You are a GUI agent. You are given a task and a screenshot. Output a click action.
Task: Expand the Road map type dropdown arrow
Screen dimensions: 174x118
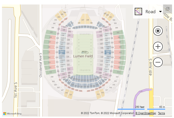(160, 11)
